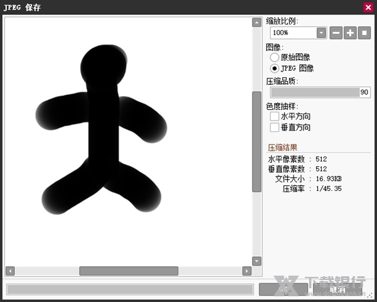Click the 取消 cancel button
The height and width of the screenshot is (302, 377).
(337, 289)
